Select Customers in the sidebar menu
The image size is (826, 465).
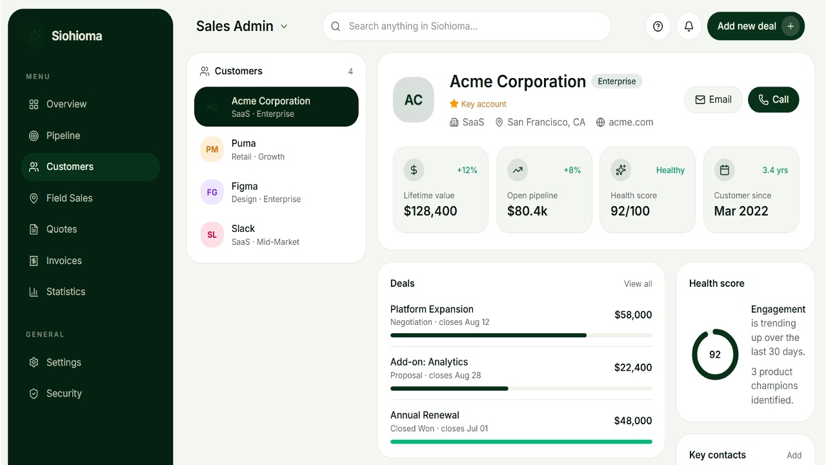[x=90, y=167]
